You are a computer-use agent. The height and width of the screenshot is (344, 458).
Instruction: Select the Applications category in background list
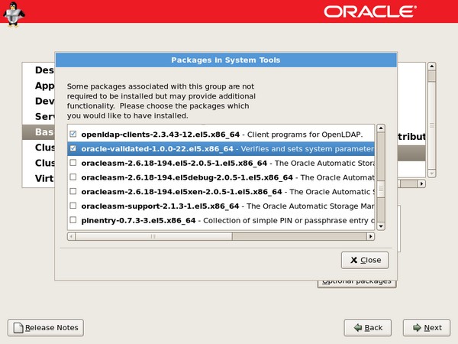pos(38,86)
